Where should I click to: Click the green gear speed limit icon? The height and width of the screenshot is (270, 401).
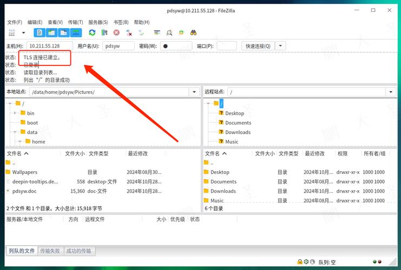click(306, 262)
